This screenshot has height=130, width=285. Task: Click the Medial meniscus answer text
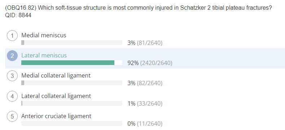[44, 35]
